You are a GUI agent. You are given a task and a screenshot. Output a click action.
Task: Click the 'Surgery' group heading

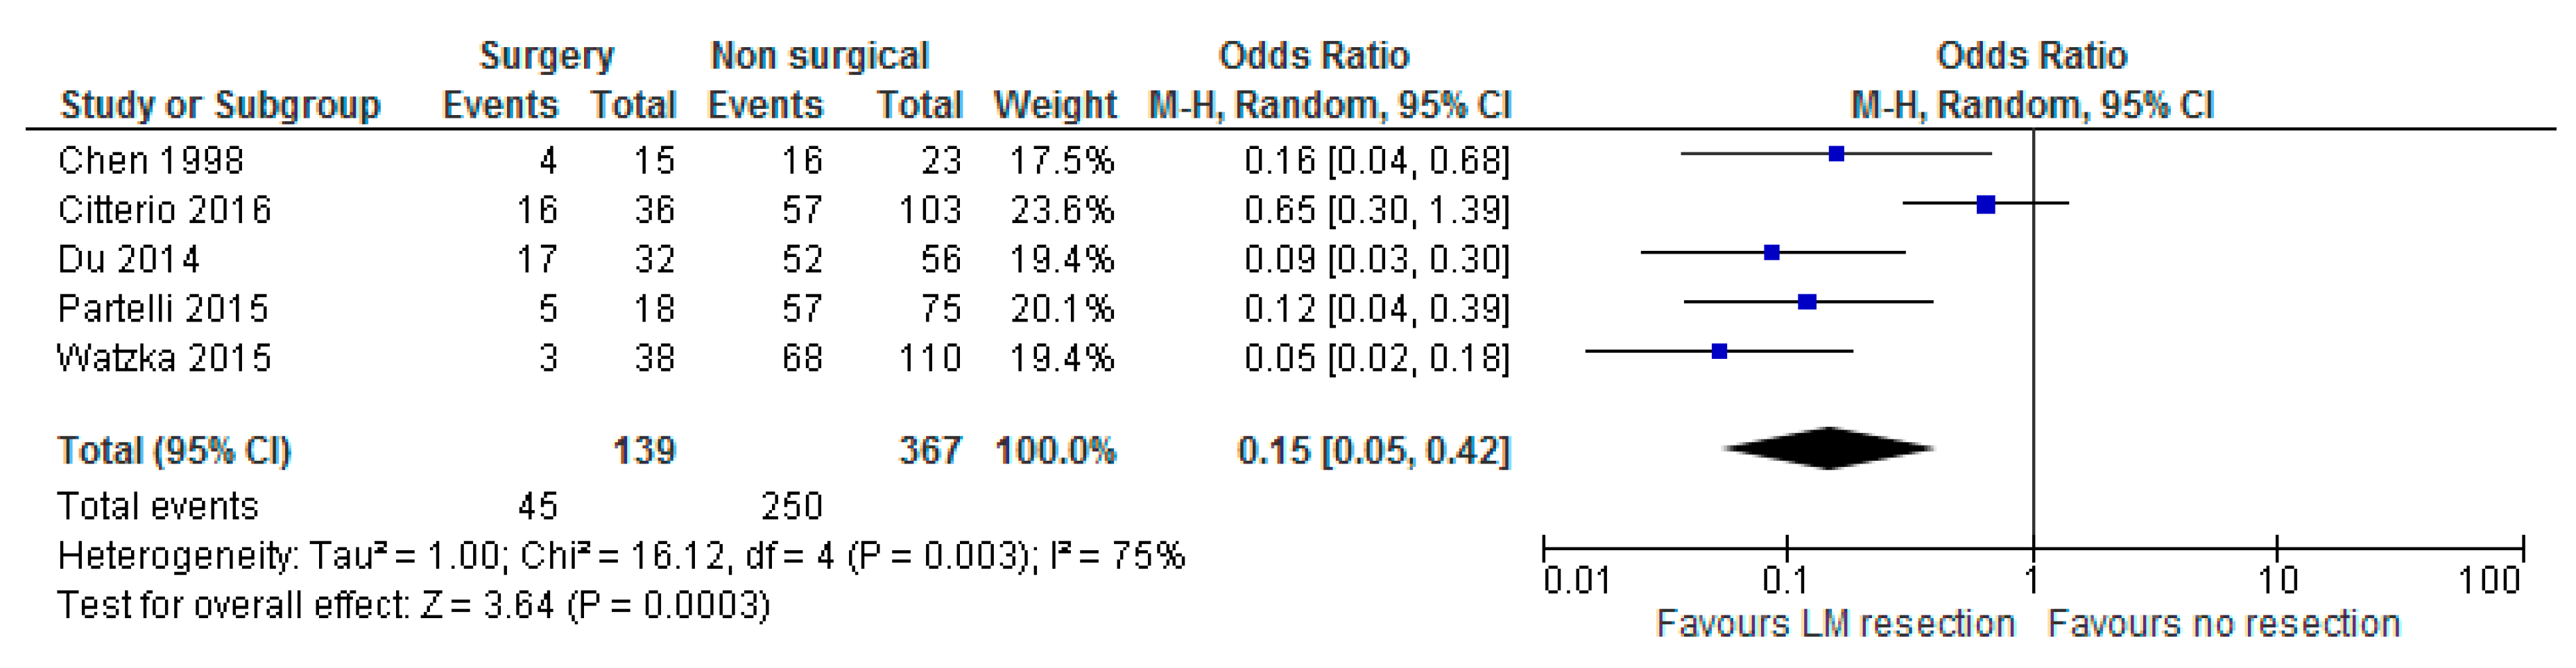[546, 56]
